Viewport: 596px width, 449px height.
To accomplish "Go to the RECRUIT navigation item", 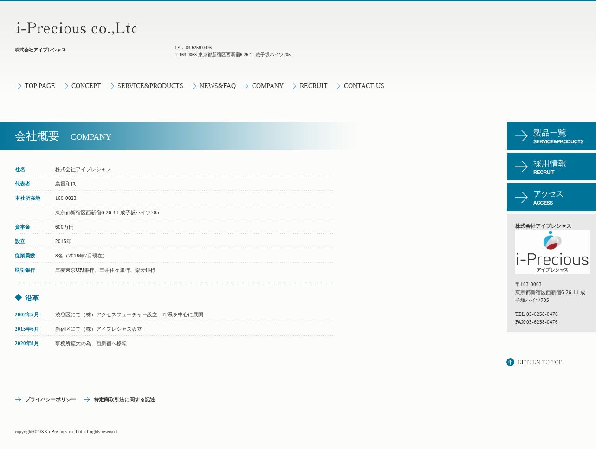I will pyautogui.click(x=313, y=86).
